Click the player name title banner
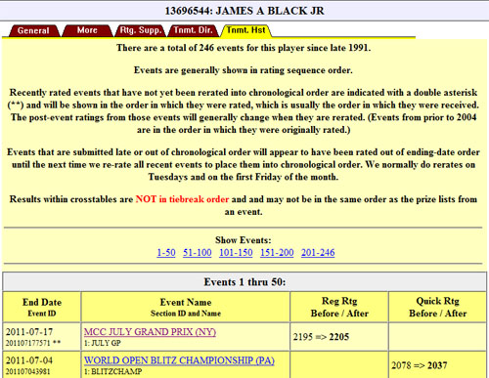The height and width of the screenshot is (378, 489). tap(244, 11)
